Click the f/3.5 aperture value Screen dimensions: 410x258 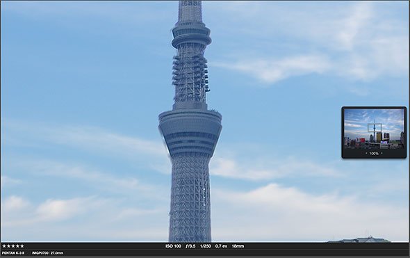pos(190,246)
